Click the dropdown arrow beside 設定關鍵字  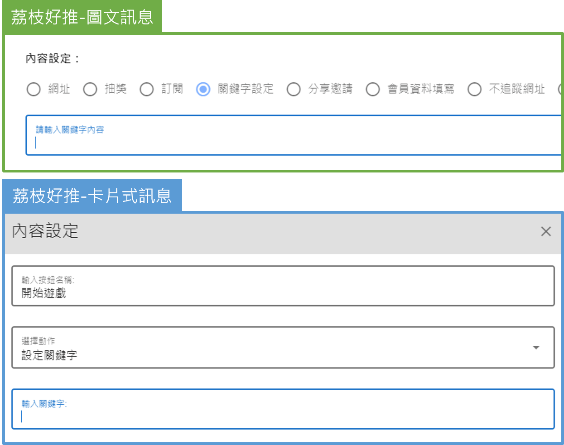[x=536, y=348]
